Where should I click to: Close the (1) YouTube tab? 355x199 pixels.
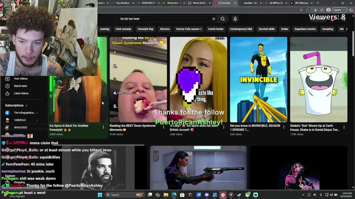tap(235, 3)
